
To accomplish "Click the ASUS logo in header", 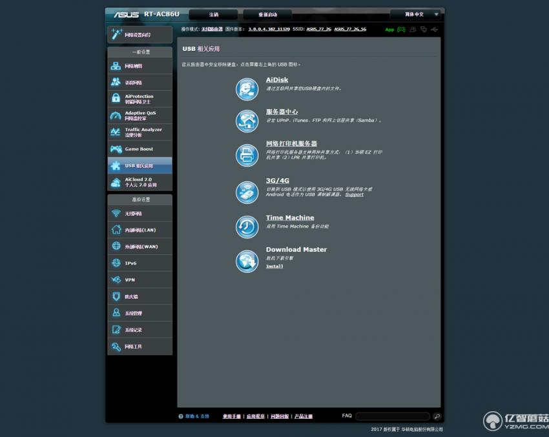I will 127,14.
